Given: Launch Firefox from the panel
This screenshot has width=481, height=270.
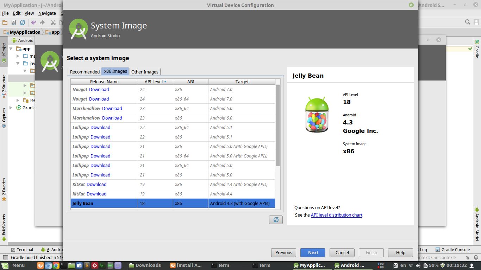Looking at the screenshot, I should [40, 265].
